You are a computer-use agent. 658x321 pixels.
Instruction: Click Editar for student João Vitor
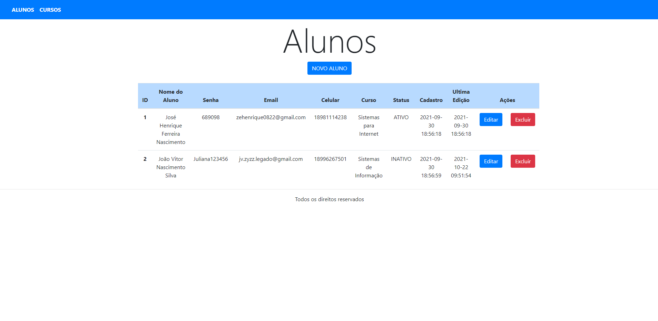click(491, 161)
